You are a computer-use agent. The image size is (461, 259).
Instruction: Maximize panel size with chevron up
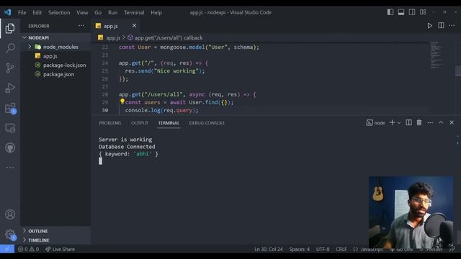pos(441,122)
